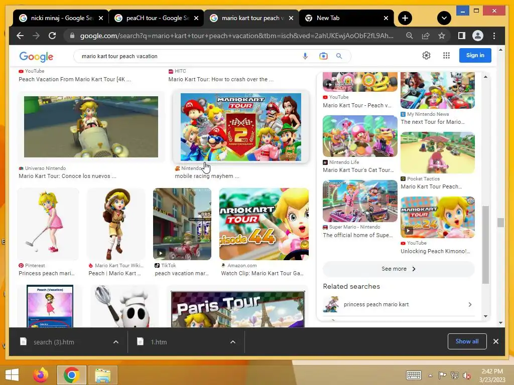Open the Google apps grid
Image resolution: width=514 pixels, height=385 pixels.
click(x=446, y=55)
